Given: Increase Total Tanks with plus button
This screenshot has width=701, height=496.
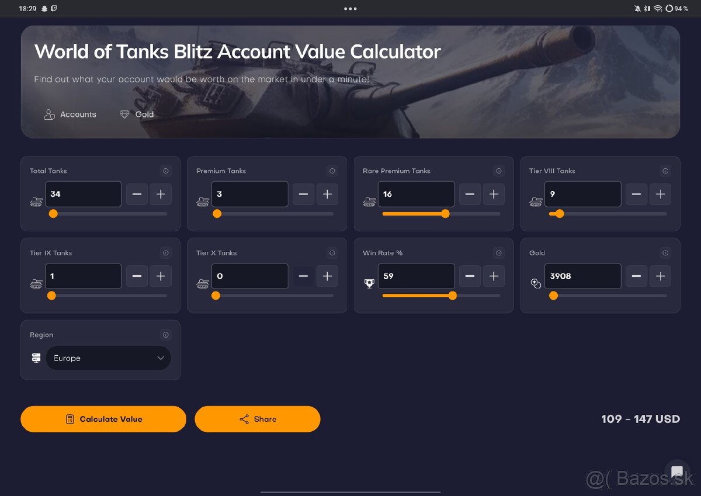Looking at the screenshot, I should [x=161, y=194].
